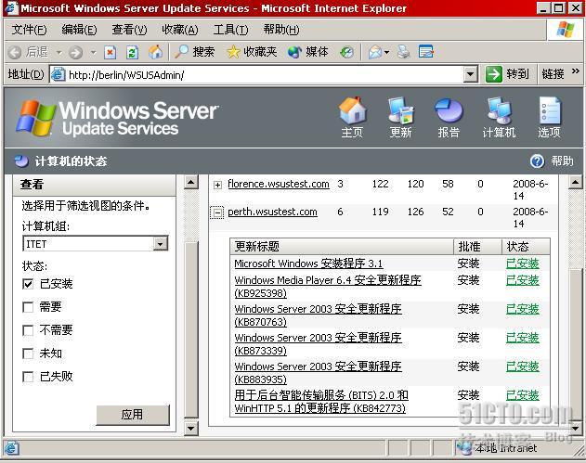Click the update title (更新标题) column header
The image size is (586, 463).
(x=342, y=247)
